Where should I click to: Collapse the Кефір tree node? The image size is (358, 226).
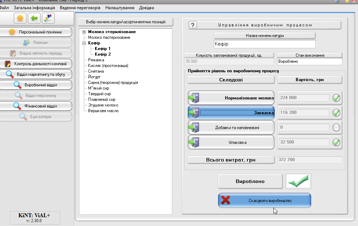(84, 43)
